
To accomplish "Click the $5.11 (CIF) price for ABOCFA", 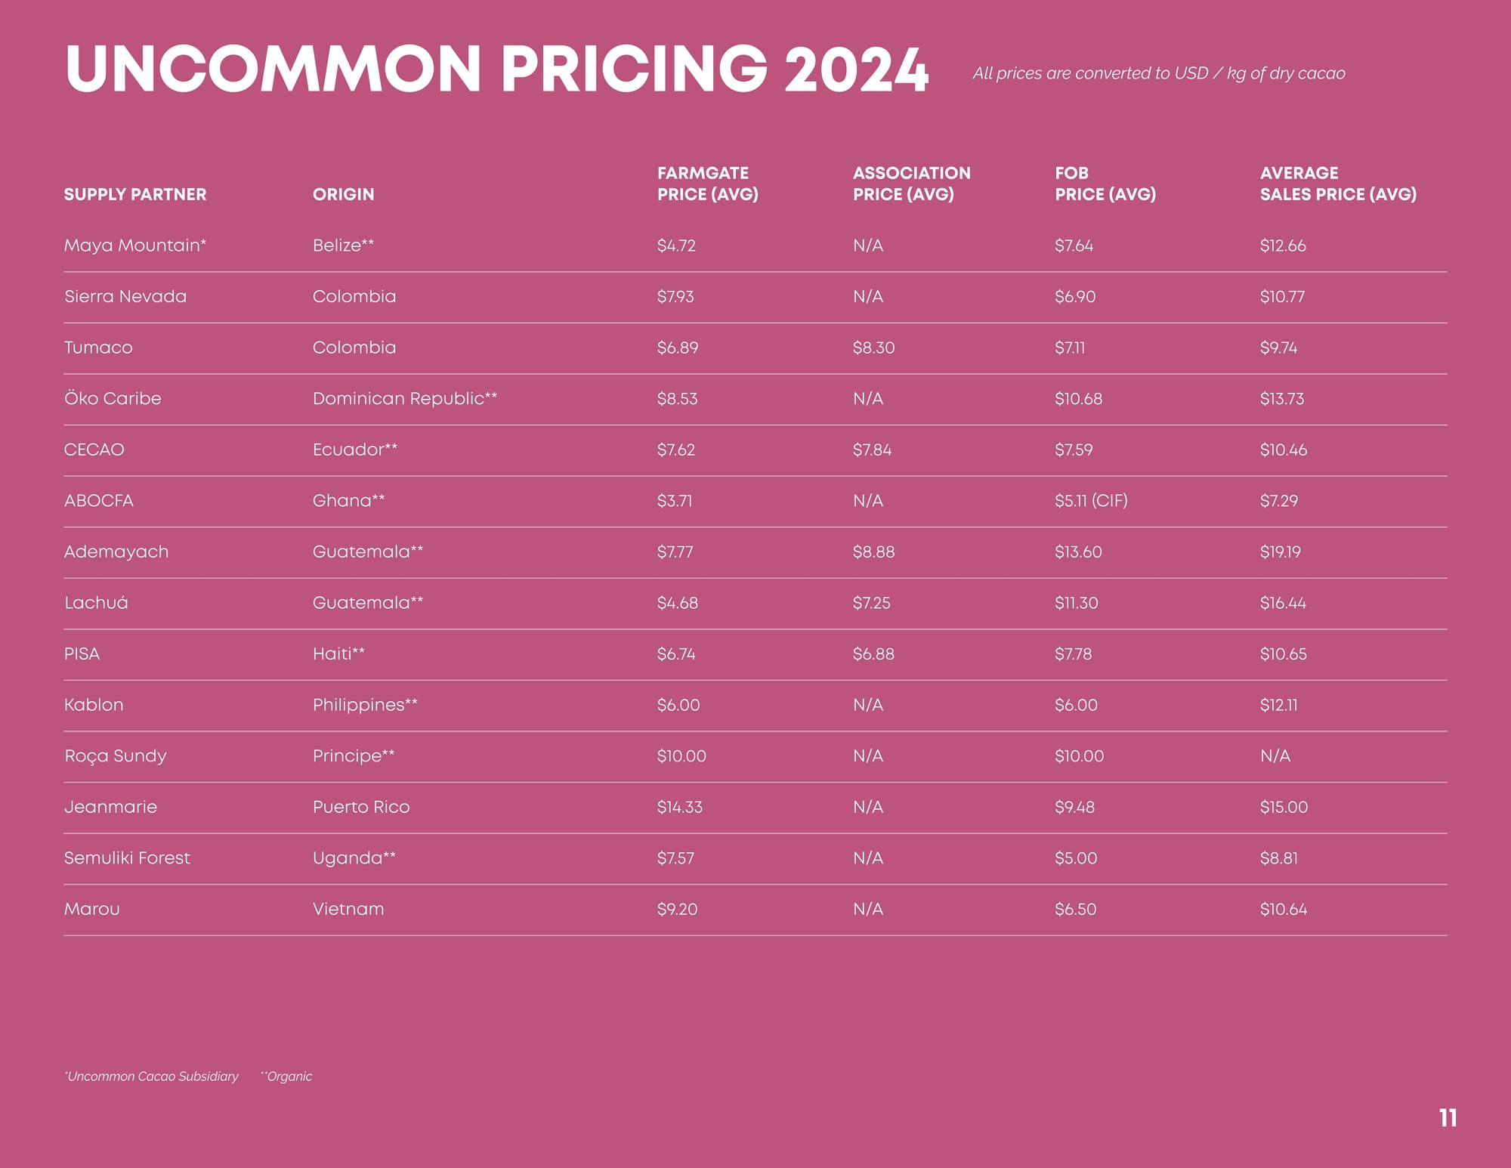I will pyautogui.click(x=1091, y=501).
